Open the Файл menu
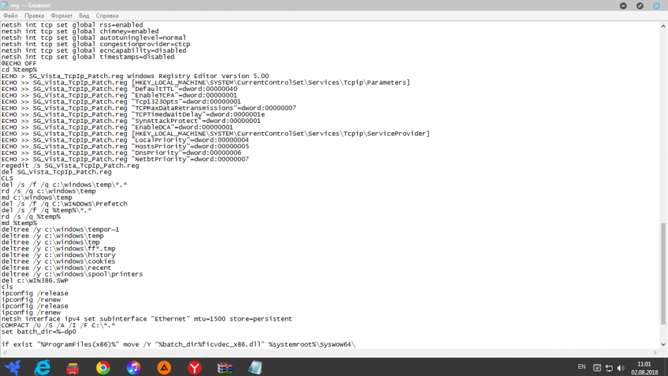Screen dimensions: 668x376 tap(10, 15)
